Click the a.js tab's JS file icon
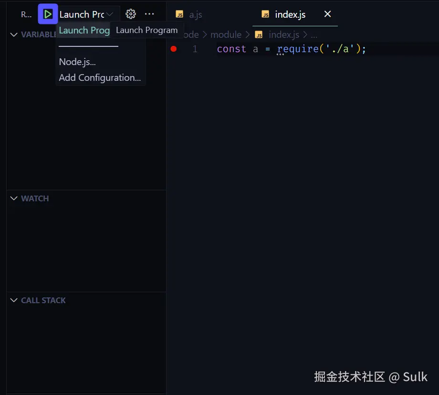Screen dimensions: 439x395 pyautogui.click(x=179, y=14)
